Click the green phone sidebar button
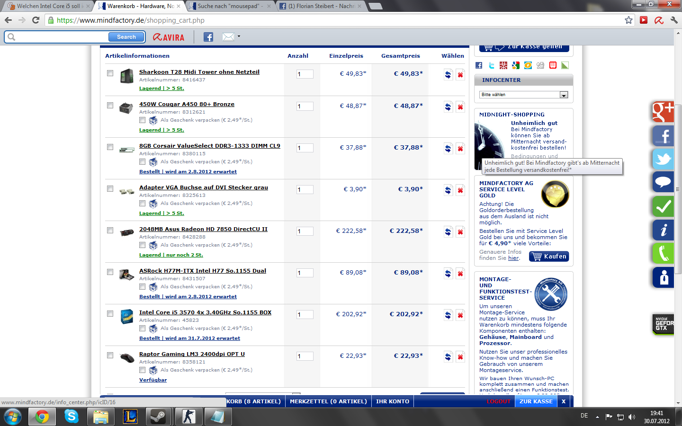The height and width of the screenshot is (426, 682). click(663, 253)
